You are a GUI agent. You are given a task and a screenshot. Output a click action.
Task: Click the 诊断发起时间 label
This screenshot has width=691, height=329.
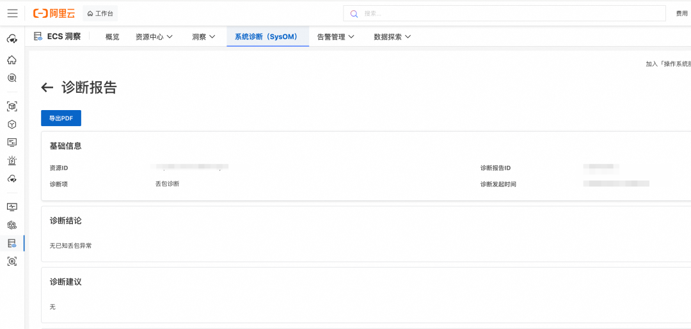point(498,184)
